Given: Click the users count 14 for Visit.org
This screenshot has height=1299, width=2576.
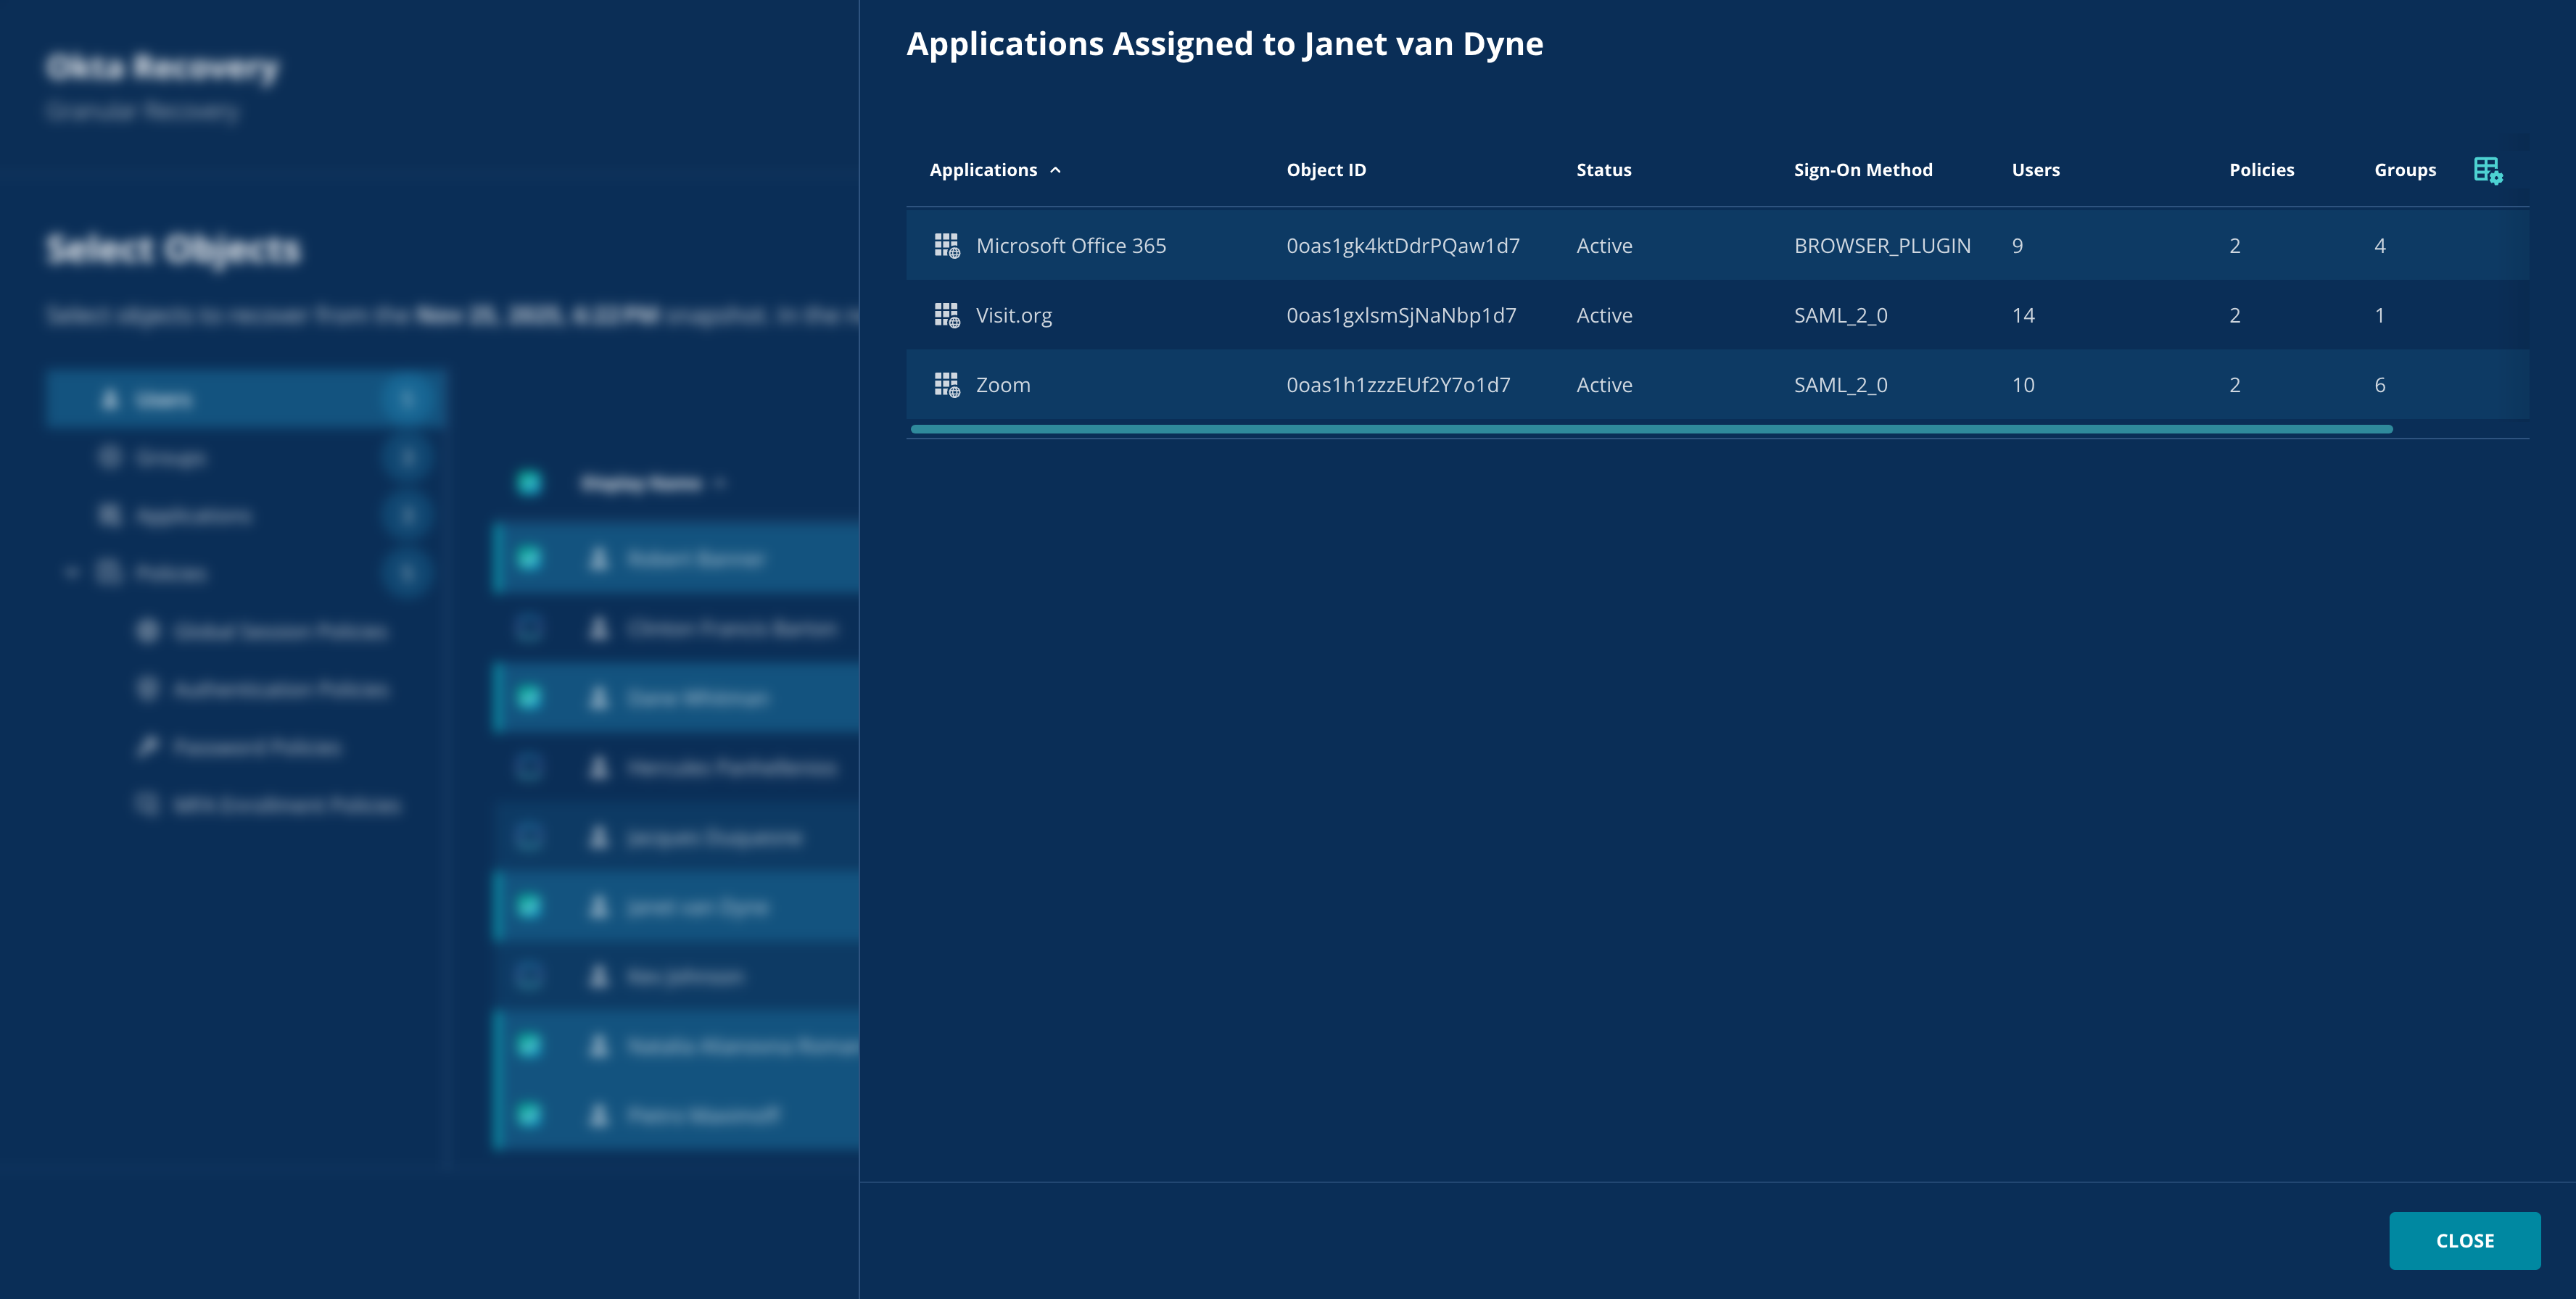Looking at the screenshot, I should click(x=2022, y=316).
